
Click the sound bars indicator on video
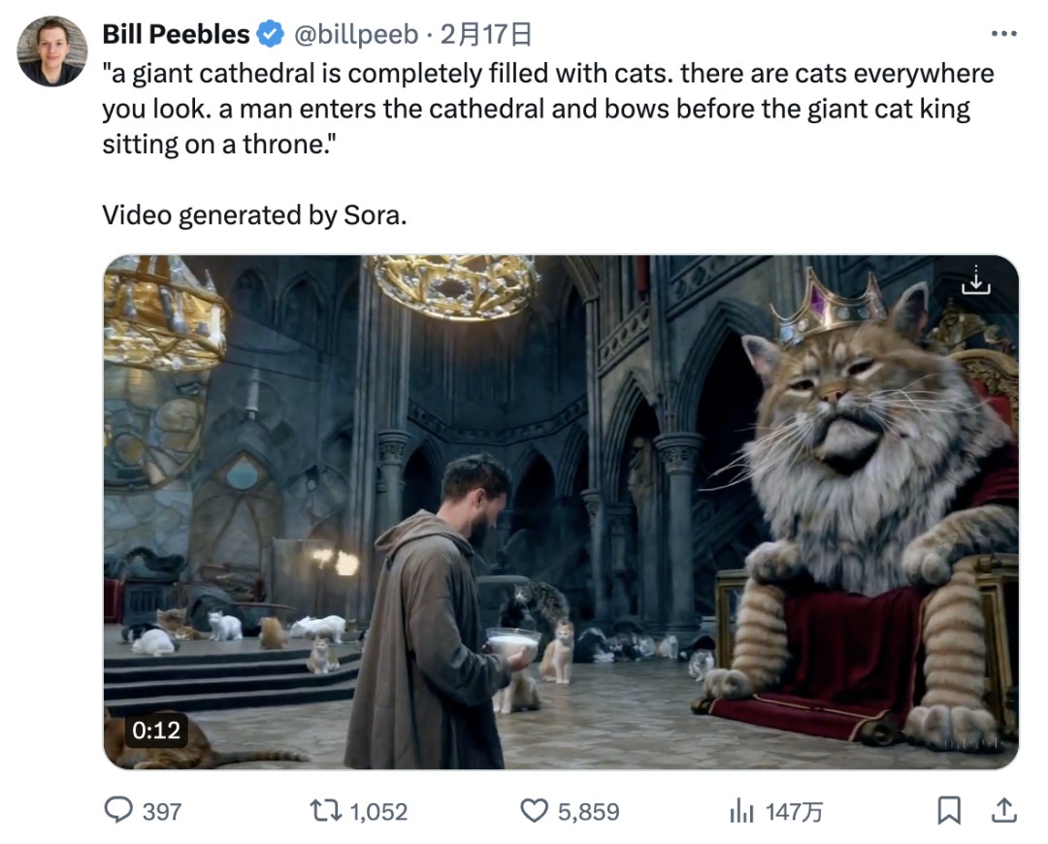[x=972, y=741]
